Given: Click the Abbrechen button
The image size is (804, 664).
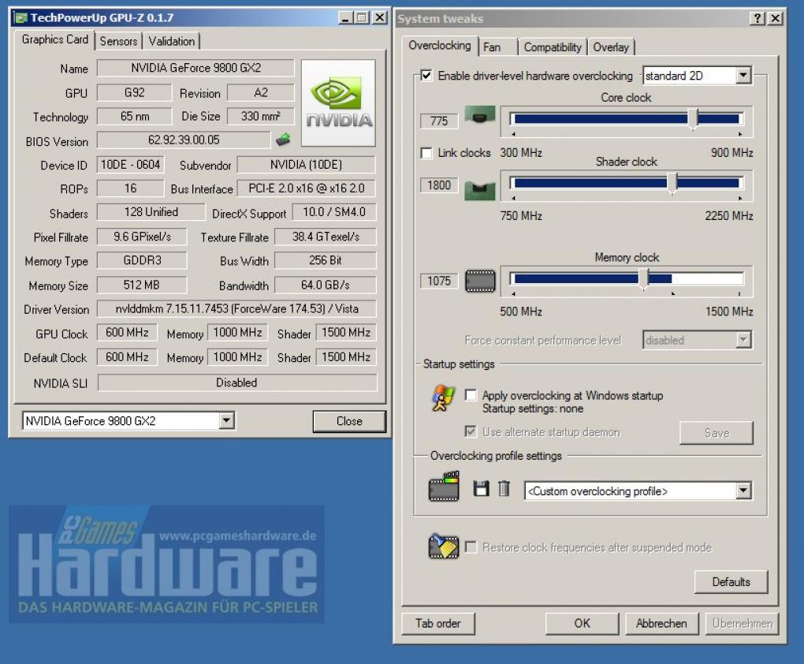Looking at the screenshot, I should [661, 624].
